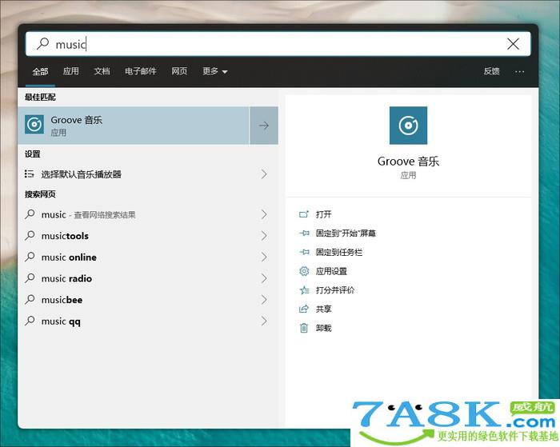Click inside the music search input field
The width and height of the screenshot is (560, 447).
coord(278,44)
